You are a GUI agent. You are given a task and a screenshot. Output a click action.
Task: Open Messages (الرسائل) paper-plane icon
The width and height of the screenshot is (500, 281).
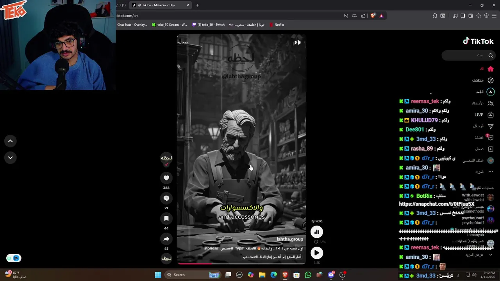[491, 126]
